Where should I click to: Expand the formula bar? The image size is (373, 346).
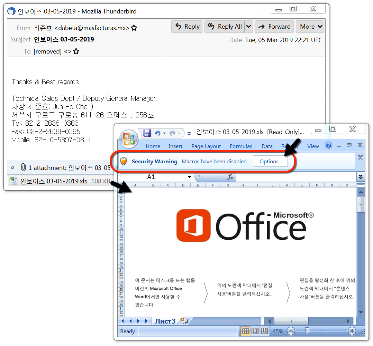pyautogui.click(x=361, y=176)
